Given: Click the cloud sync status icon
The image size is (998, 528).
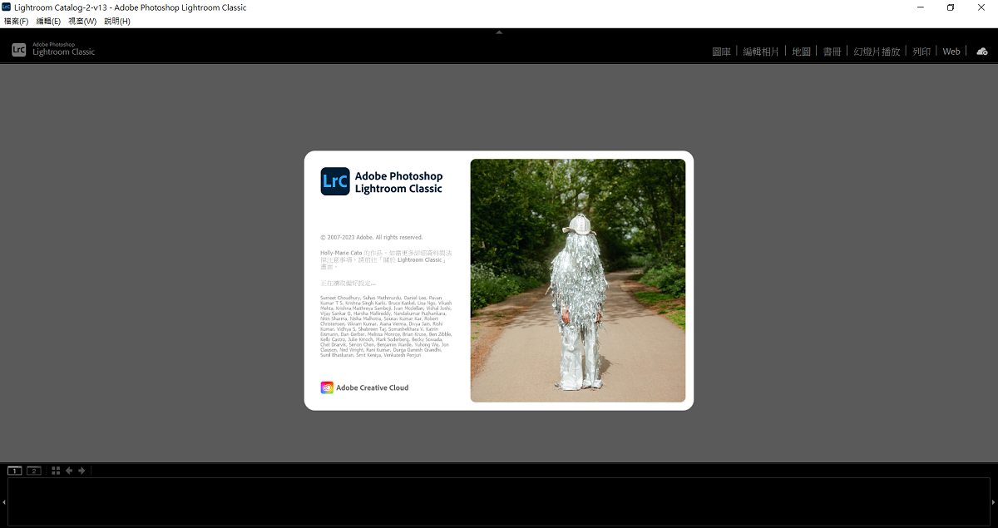Looking at the screenshot, I should [981, 52].
